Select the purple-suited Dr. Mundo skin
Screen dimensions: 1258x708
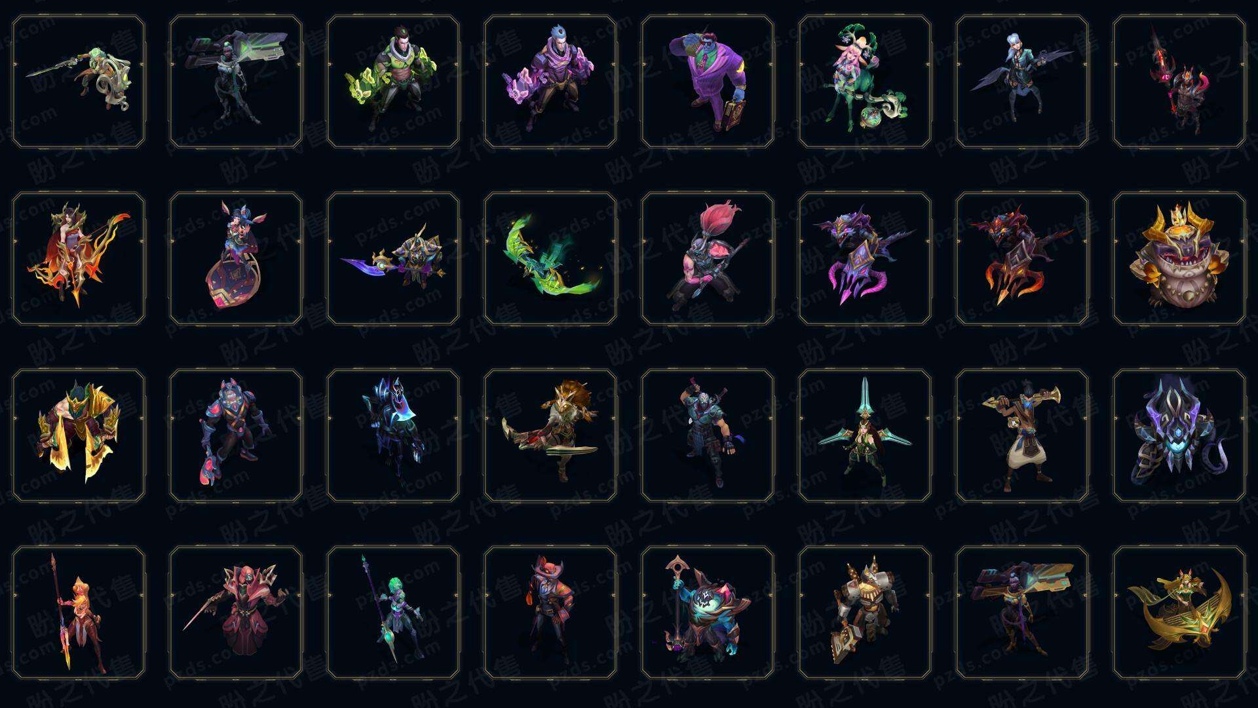click(708, 82)
